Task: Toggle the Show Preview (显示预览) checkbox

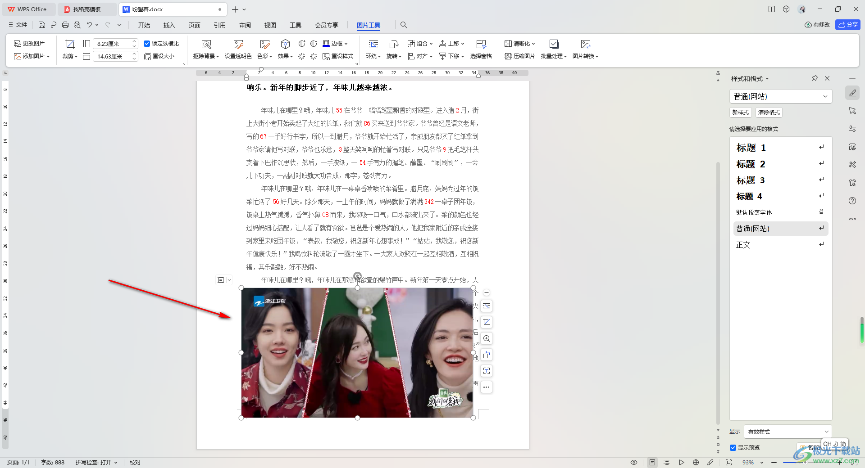Action: (733, 448)
